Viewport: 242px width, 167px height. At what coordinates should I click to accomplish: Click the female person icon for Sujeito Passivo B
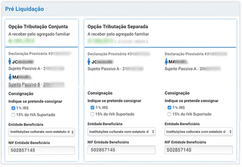point(10,77)
